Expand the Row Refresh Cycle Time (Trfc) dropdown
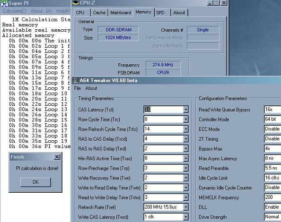The width and height of the screenshot is (281, 222). tap(185, 129)
